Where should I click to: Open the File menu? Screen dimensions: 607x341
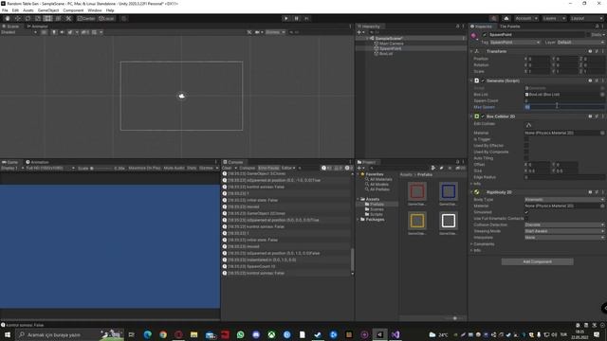tap(5, 10)
